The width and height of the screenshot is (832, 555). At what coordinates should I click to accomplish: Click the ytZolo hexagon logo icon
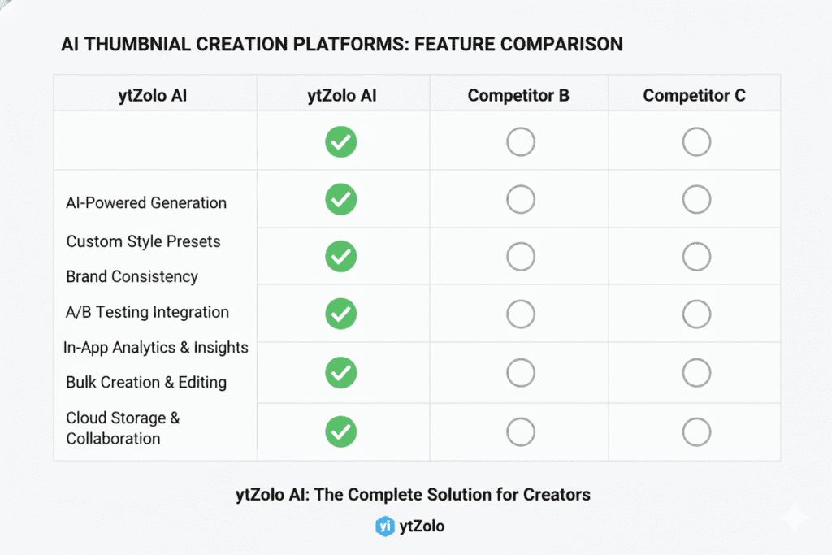tap(384, 526)
